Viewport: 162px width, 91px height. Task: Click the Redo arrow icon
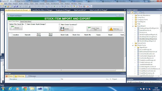(43, 6)
